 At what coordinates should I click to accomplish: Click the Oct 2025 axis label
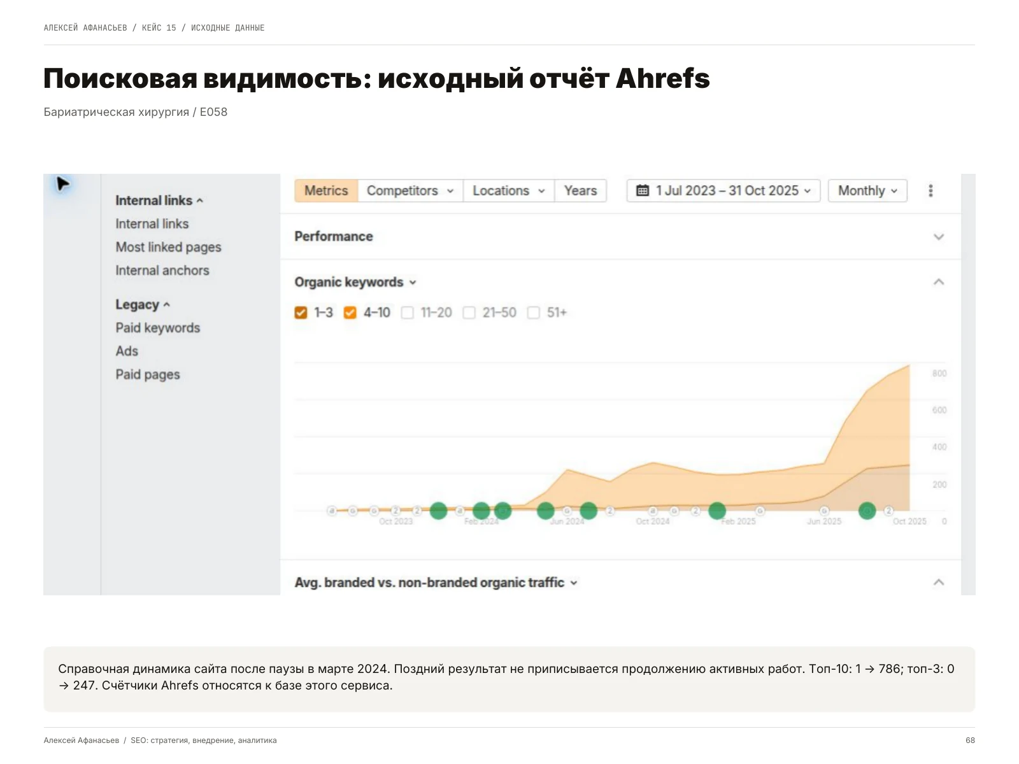pyautogui.click(x=909, y=521)
